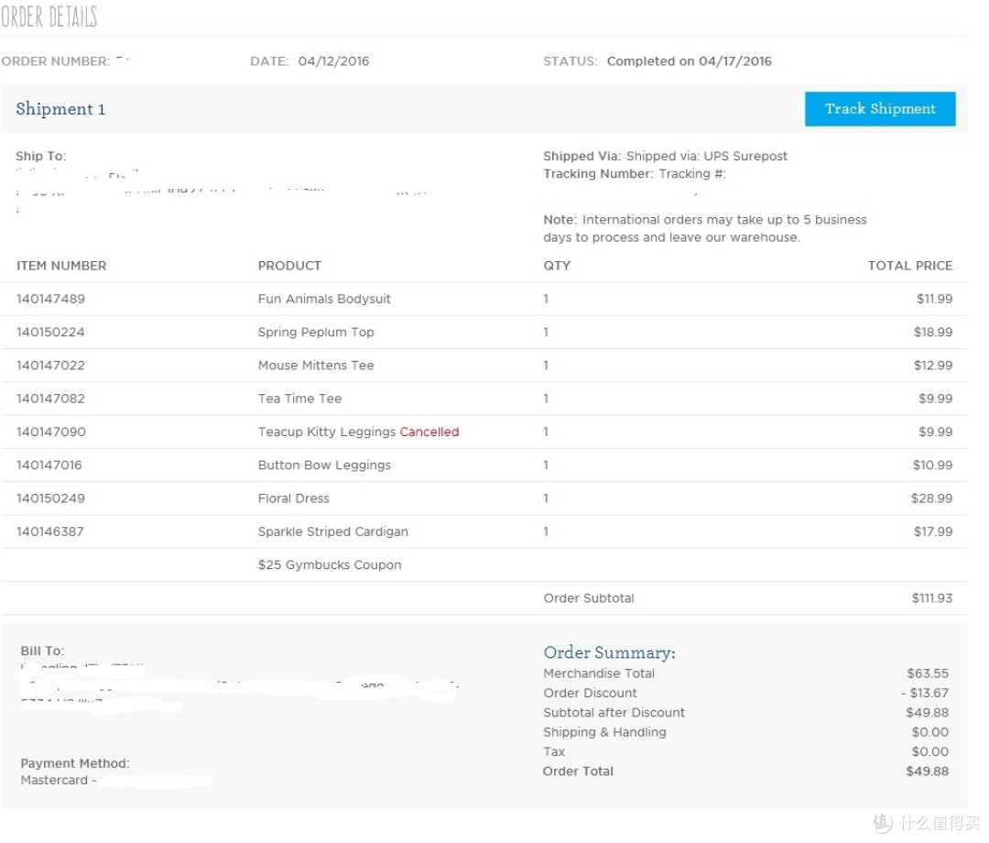Click the red Cancelled status label

pos(429,432)
